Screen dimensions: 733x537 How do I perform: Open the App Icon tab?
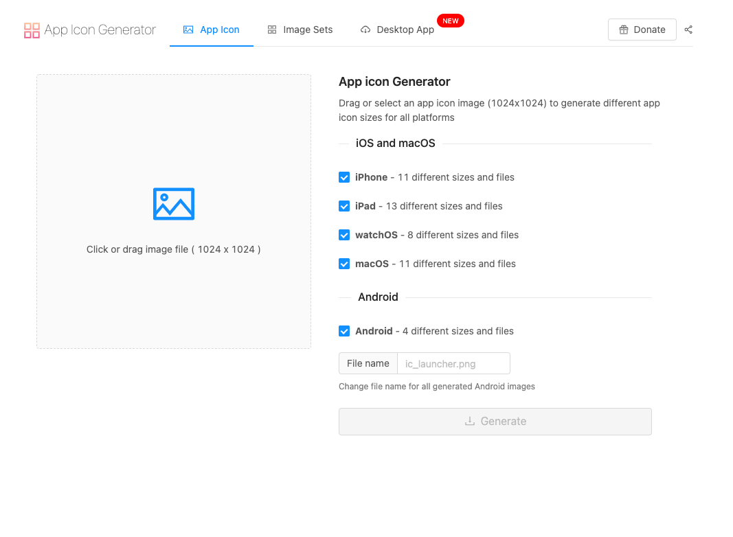[x=212, y=30]
